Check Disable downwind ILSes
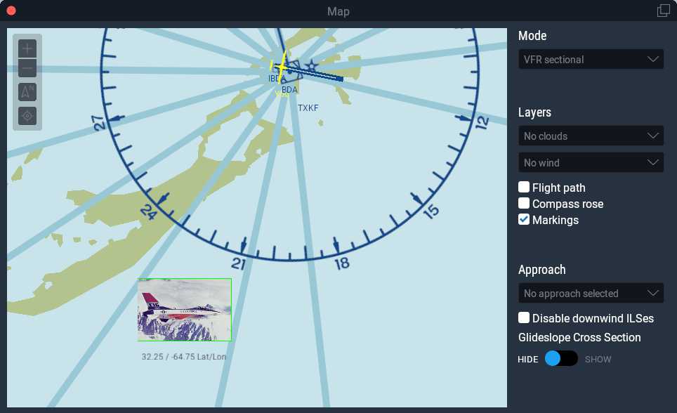This screenshot has width=677, height=413. coord(524,317)
